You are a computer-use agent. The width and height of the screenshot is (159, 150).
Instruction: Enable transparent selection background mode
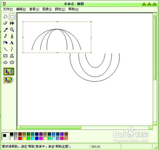click(9, 80)
